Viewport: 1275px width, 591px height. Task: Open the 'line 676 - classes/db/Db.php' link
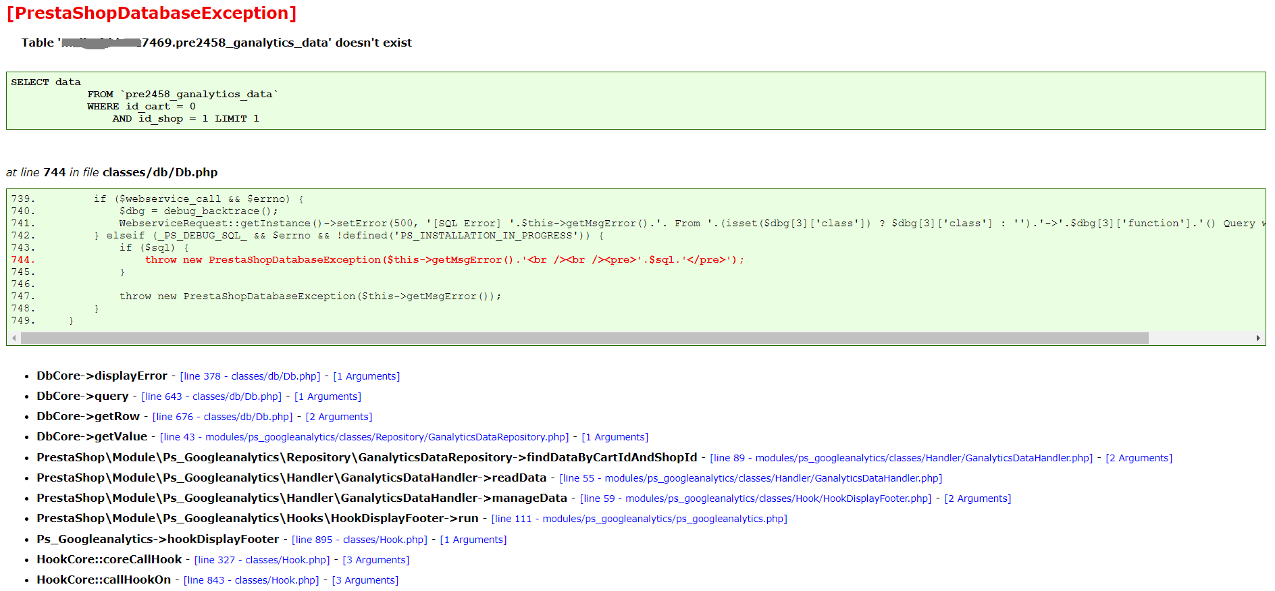pos(223,417)
